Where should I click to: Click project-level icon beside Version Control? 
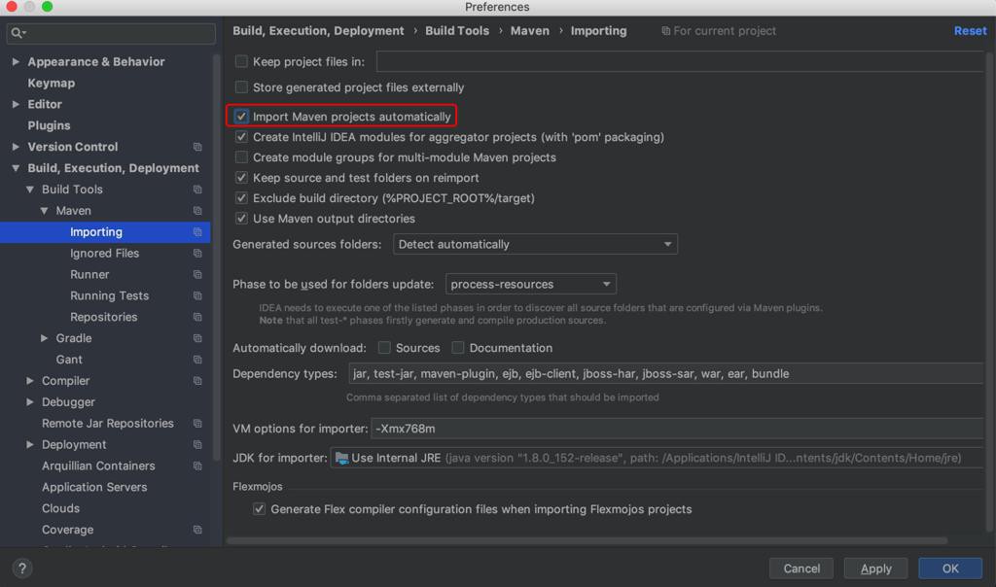click(197, 147)
